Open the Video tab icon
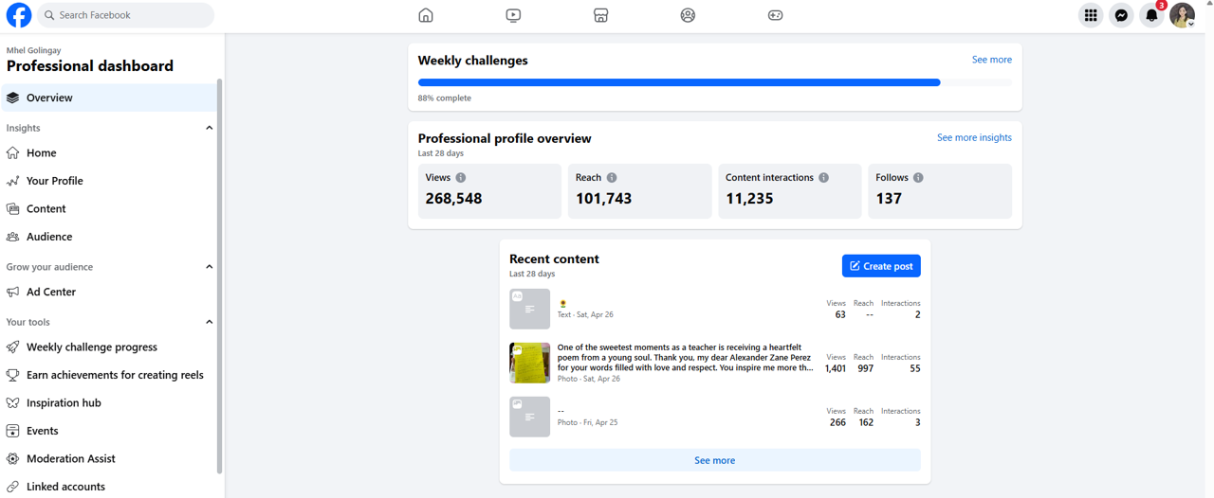This screenshot has height=498, width=1214. coord(513,15)
